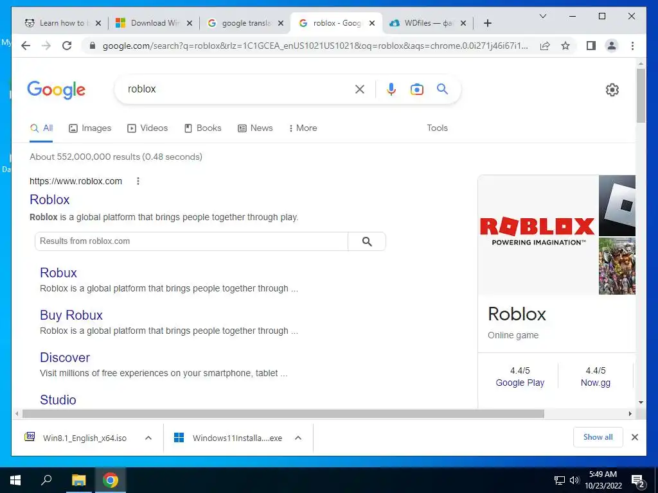Click the browser forward arrow

coord(46,46)
